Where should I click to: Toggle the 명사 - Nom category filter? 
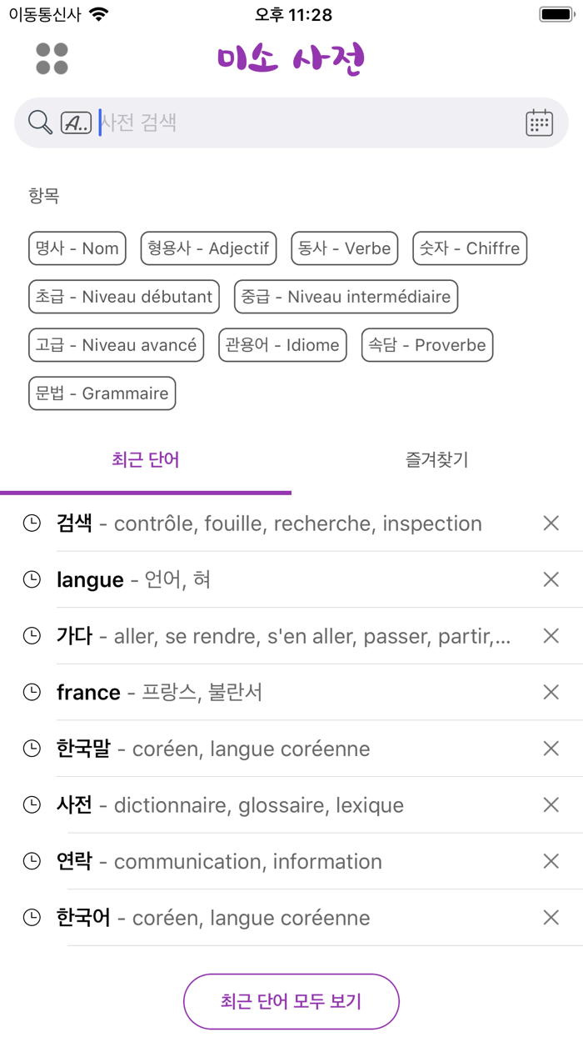(x=77, y=248)
